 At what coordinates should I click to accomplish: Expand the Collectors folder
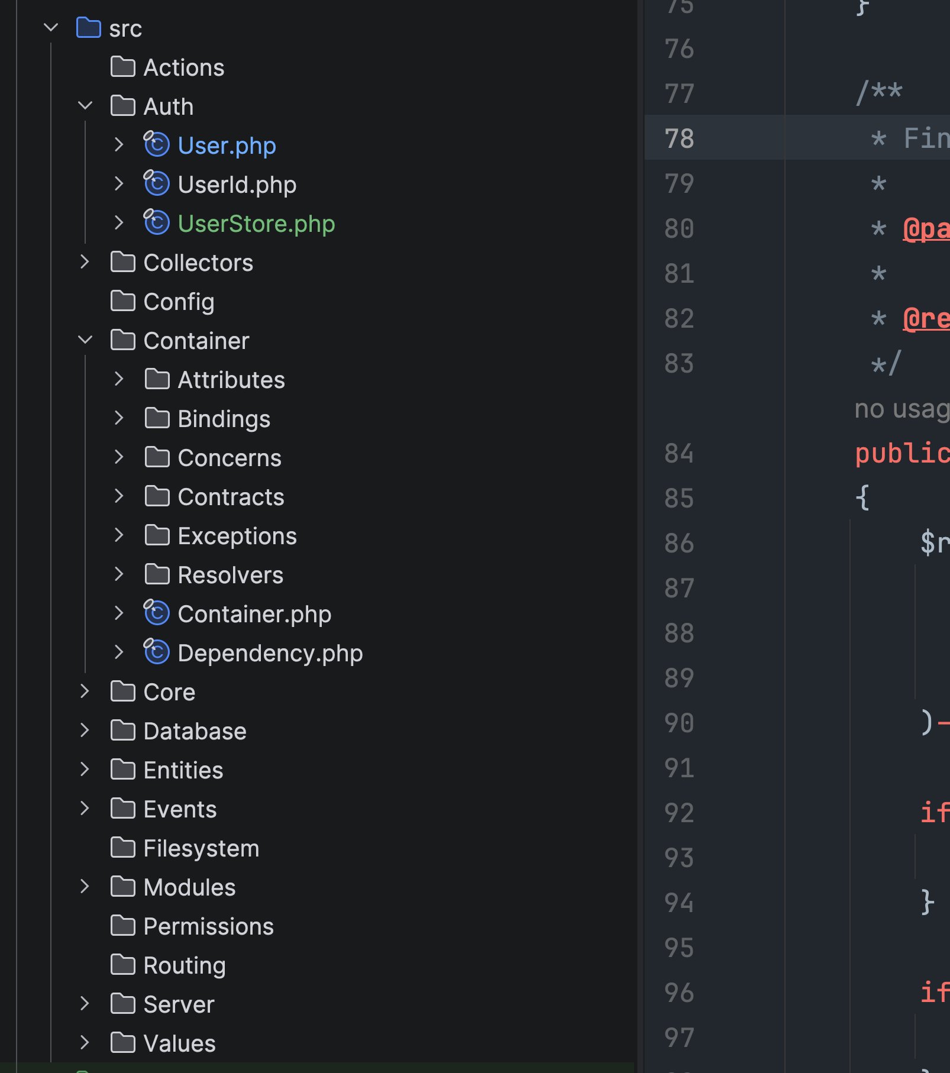85,262
